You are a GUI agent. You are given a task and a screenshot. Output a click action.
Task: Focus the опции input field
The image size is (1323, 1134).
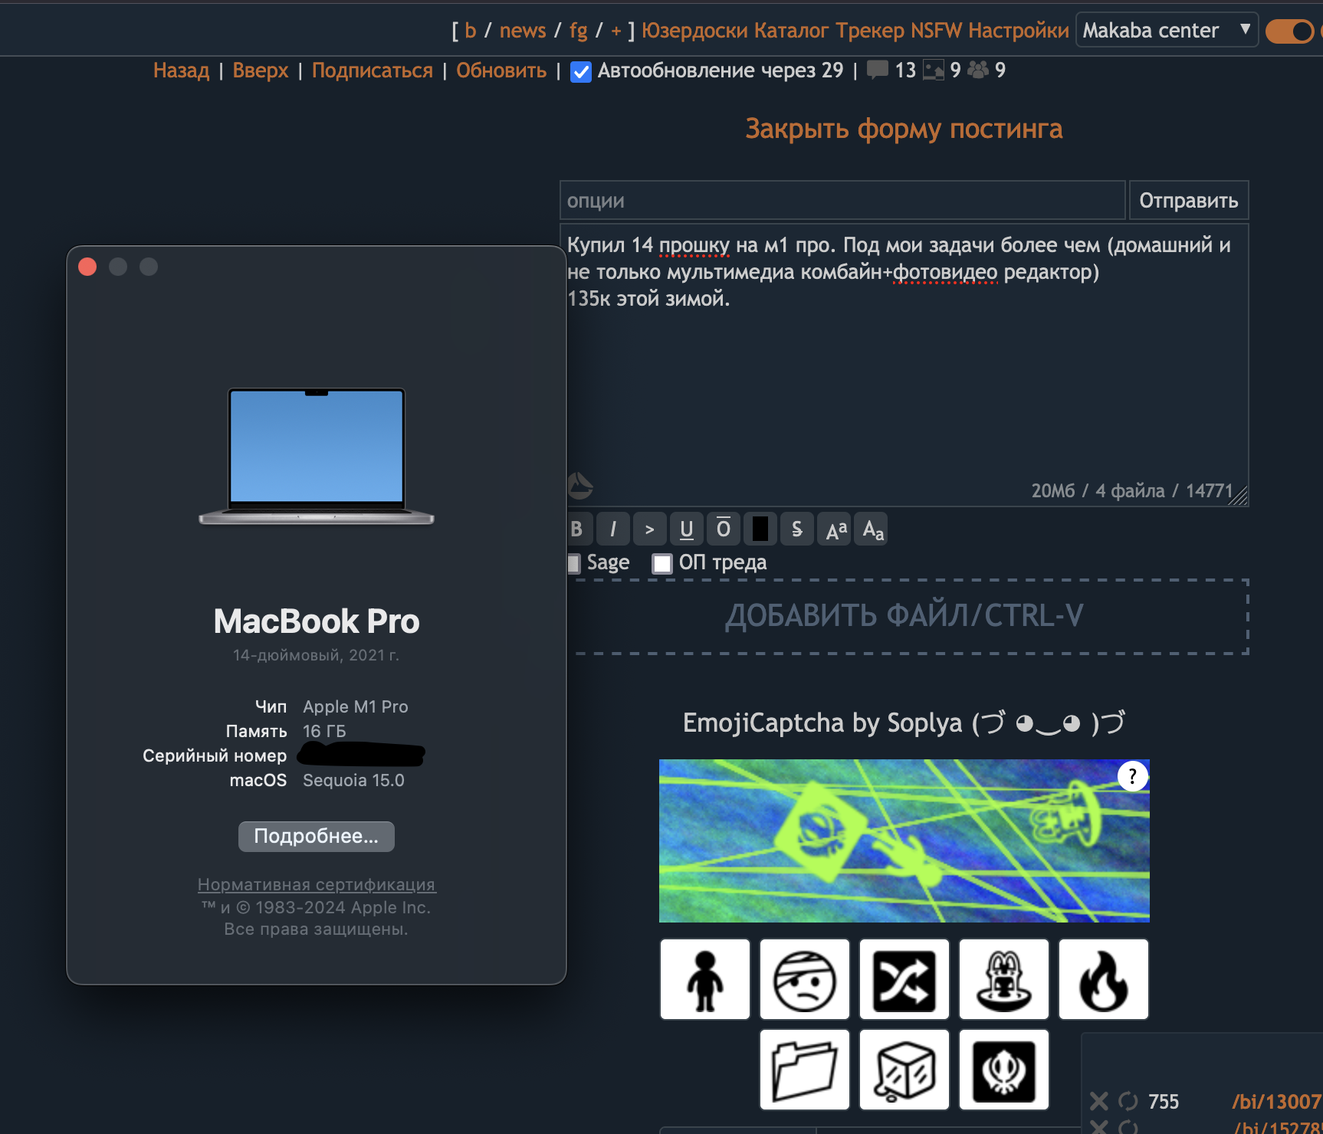tap(842, 200)
